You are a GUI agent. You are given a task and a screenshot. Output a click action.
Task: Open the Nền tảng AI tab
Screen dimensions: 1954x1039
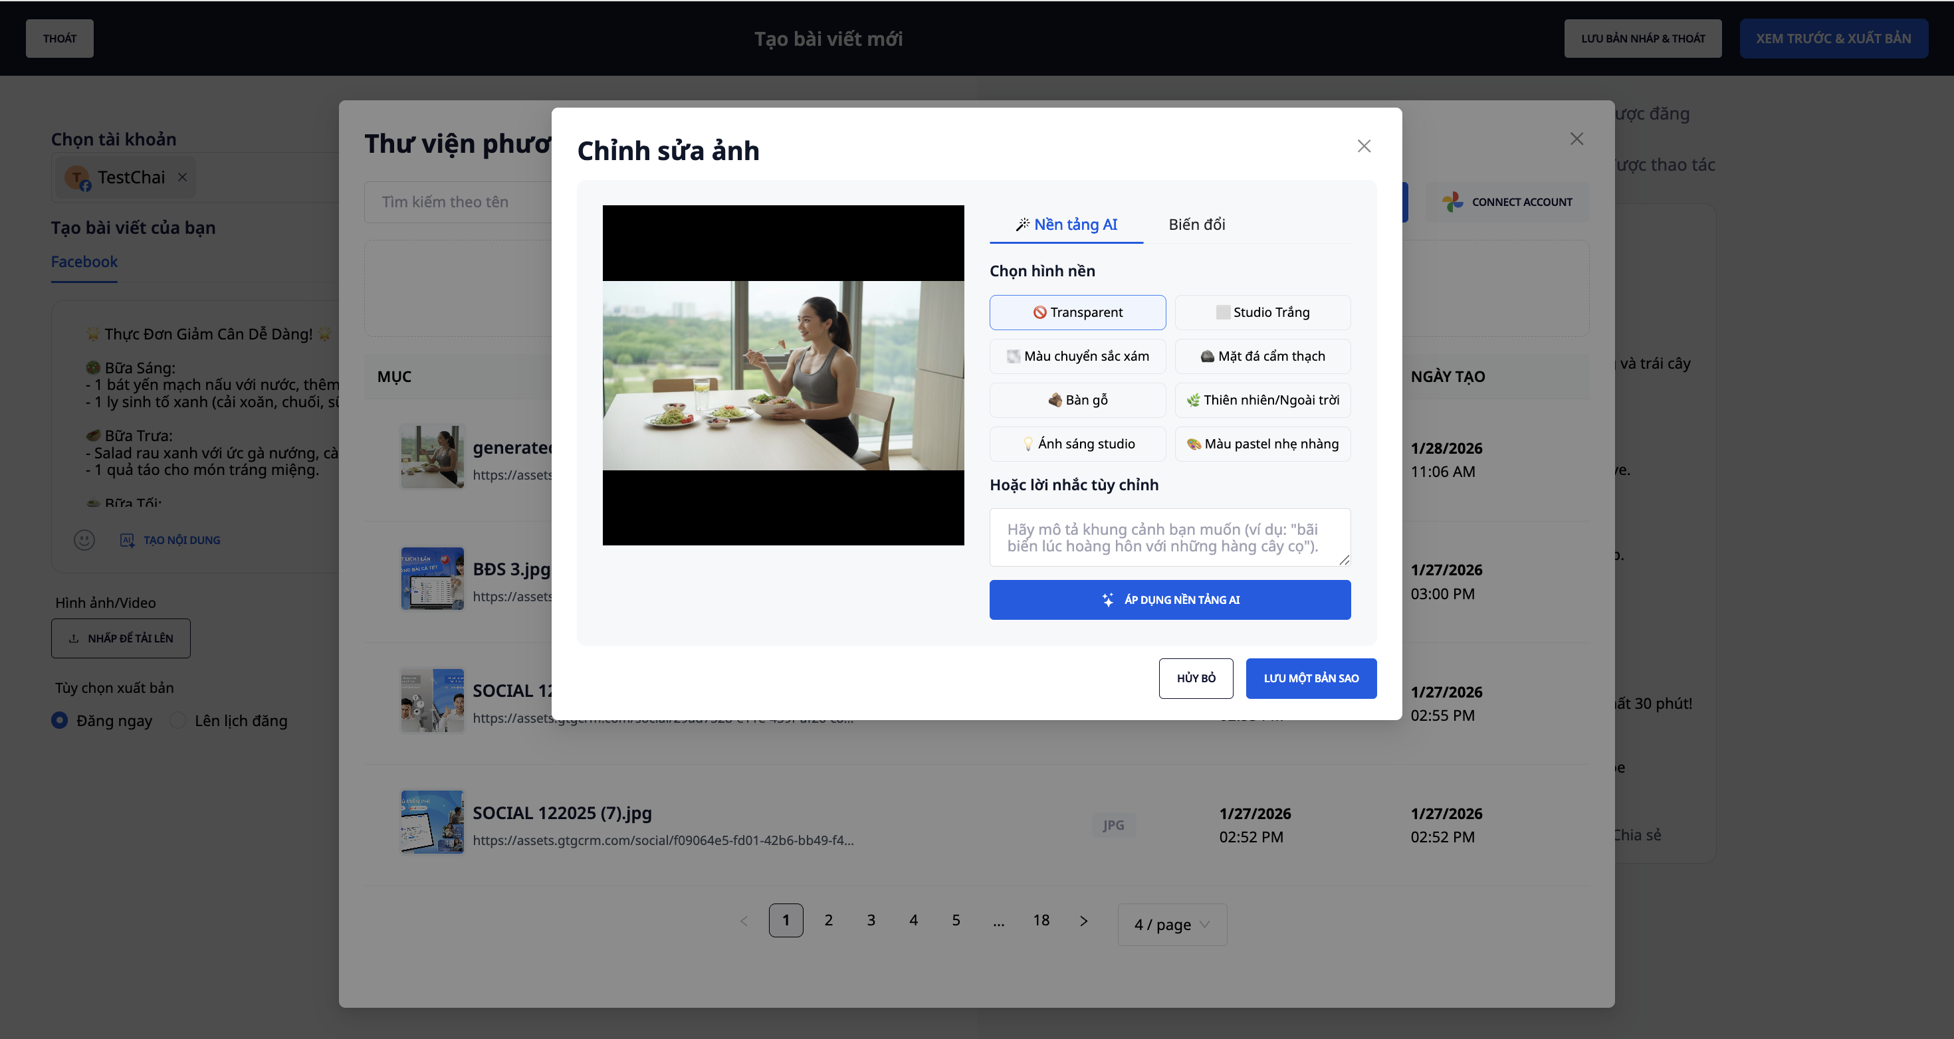coord(1066,225)
